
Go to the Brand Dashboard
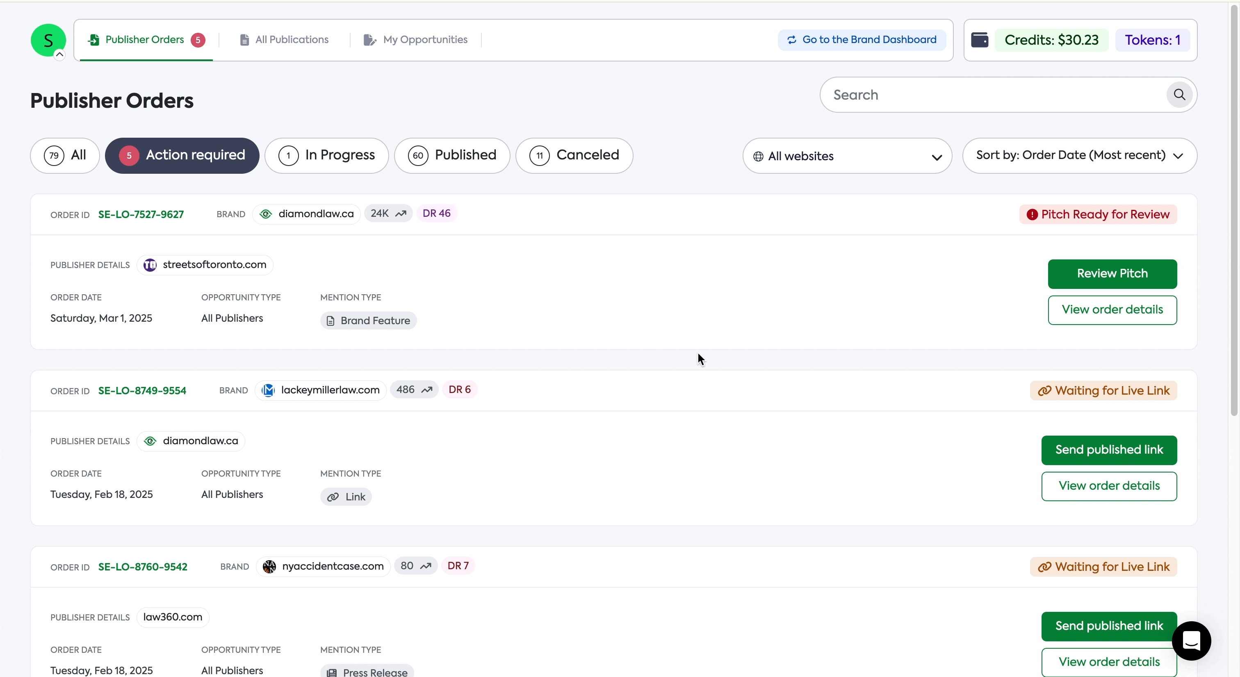pyautogui.click(x=862, y=39)
